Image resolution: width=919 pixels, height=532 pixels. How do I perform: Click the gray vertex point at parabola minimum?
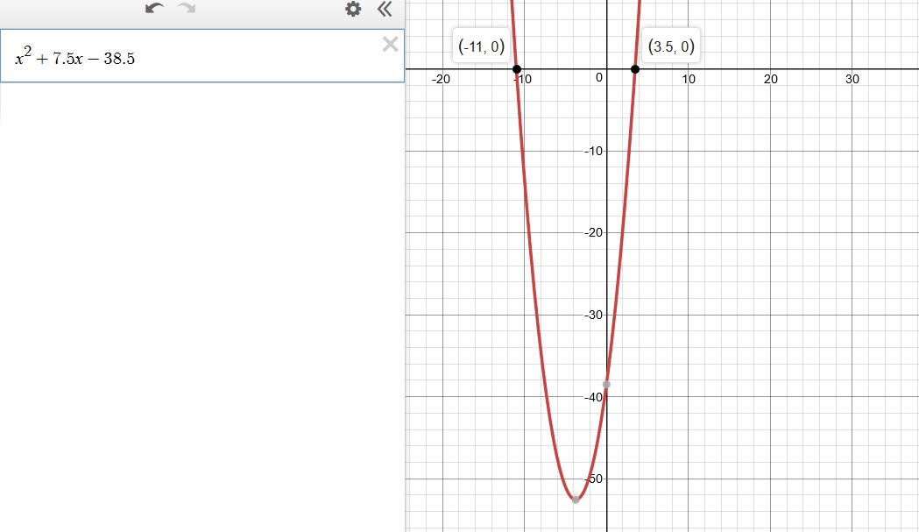tap(576, 500)
